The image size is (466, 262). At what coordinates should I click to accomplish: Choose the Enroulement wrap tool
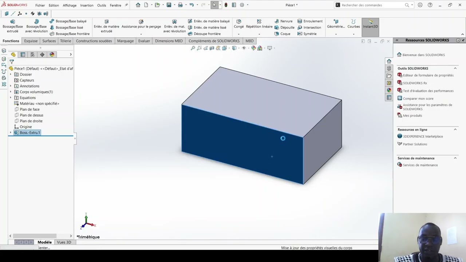(310, 21)
